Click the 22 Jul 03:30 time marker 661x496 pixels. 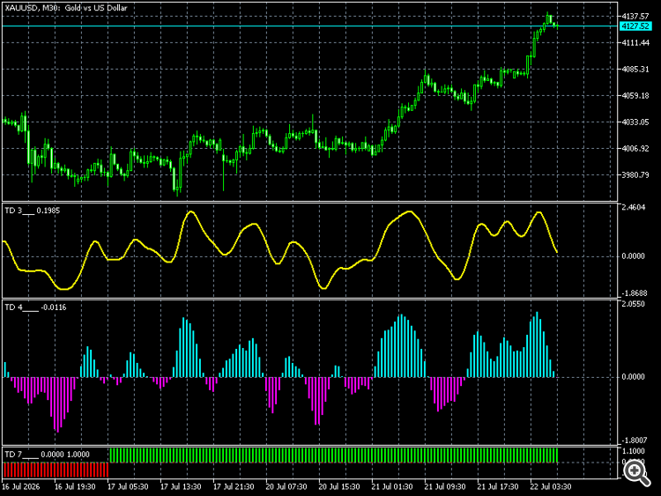tap(551, 486)
